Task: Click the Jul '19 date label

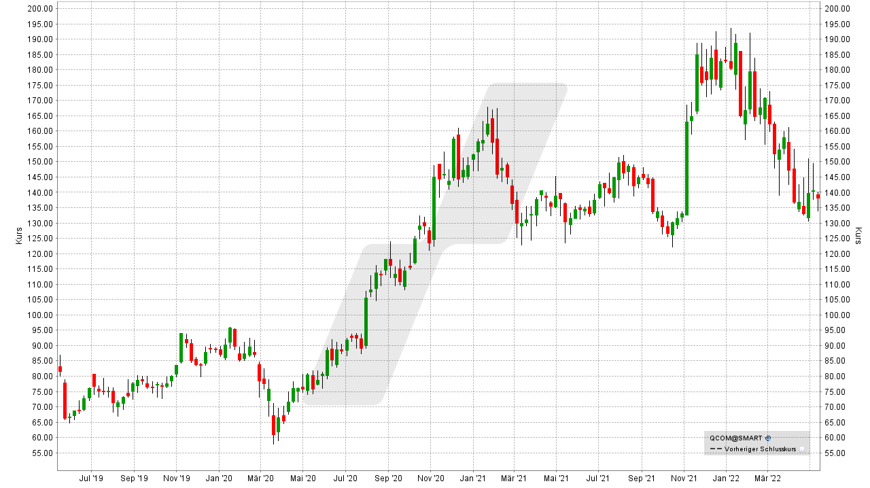Action: point(91,478)
